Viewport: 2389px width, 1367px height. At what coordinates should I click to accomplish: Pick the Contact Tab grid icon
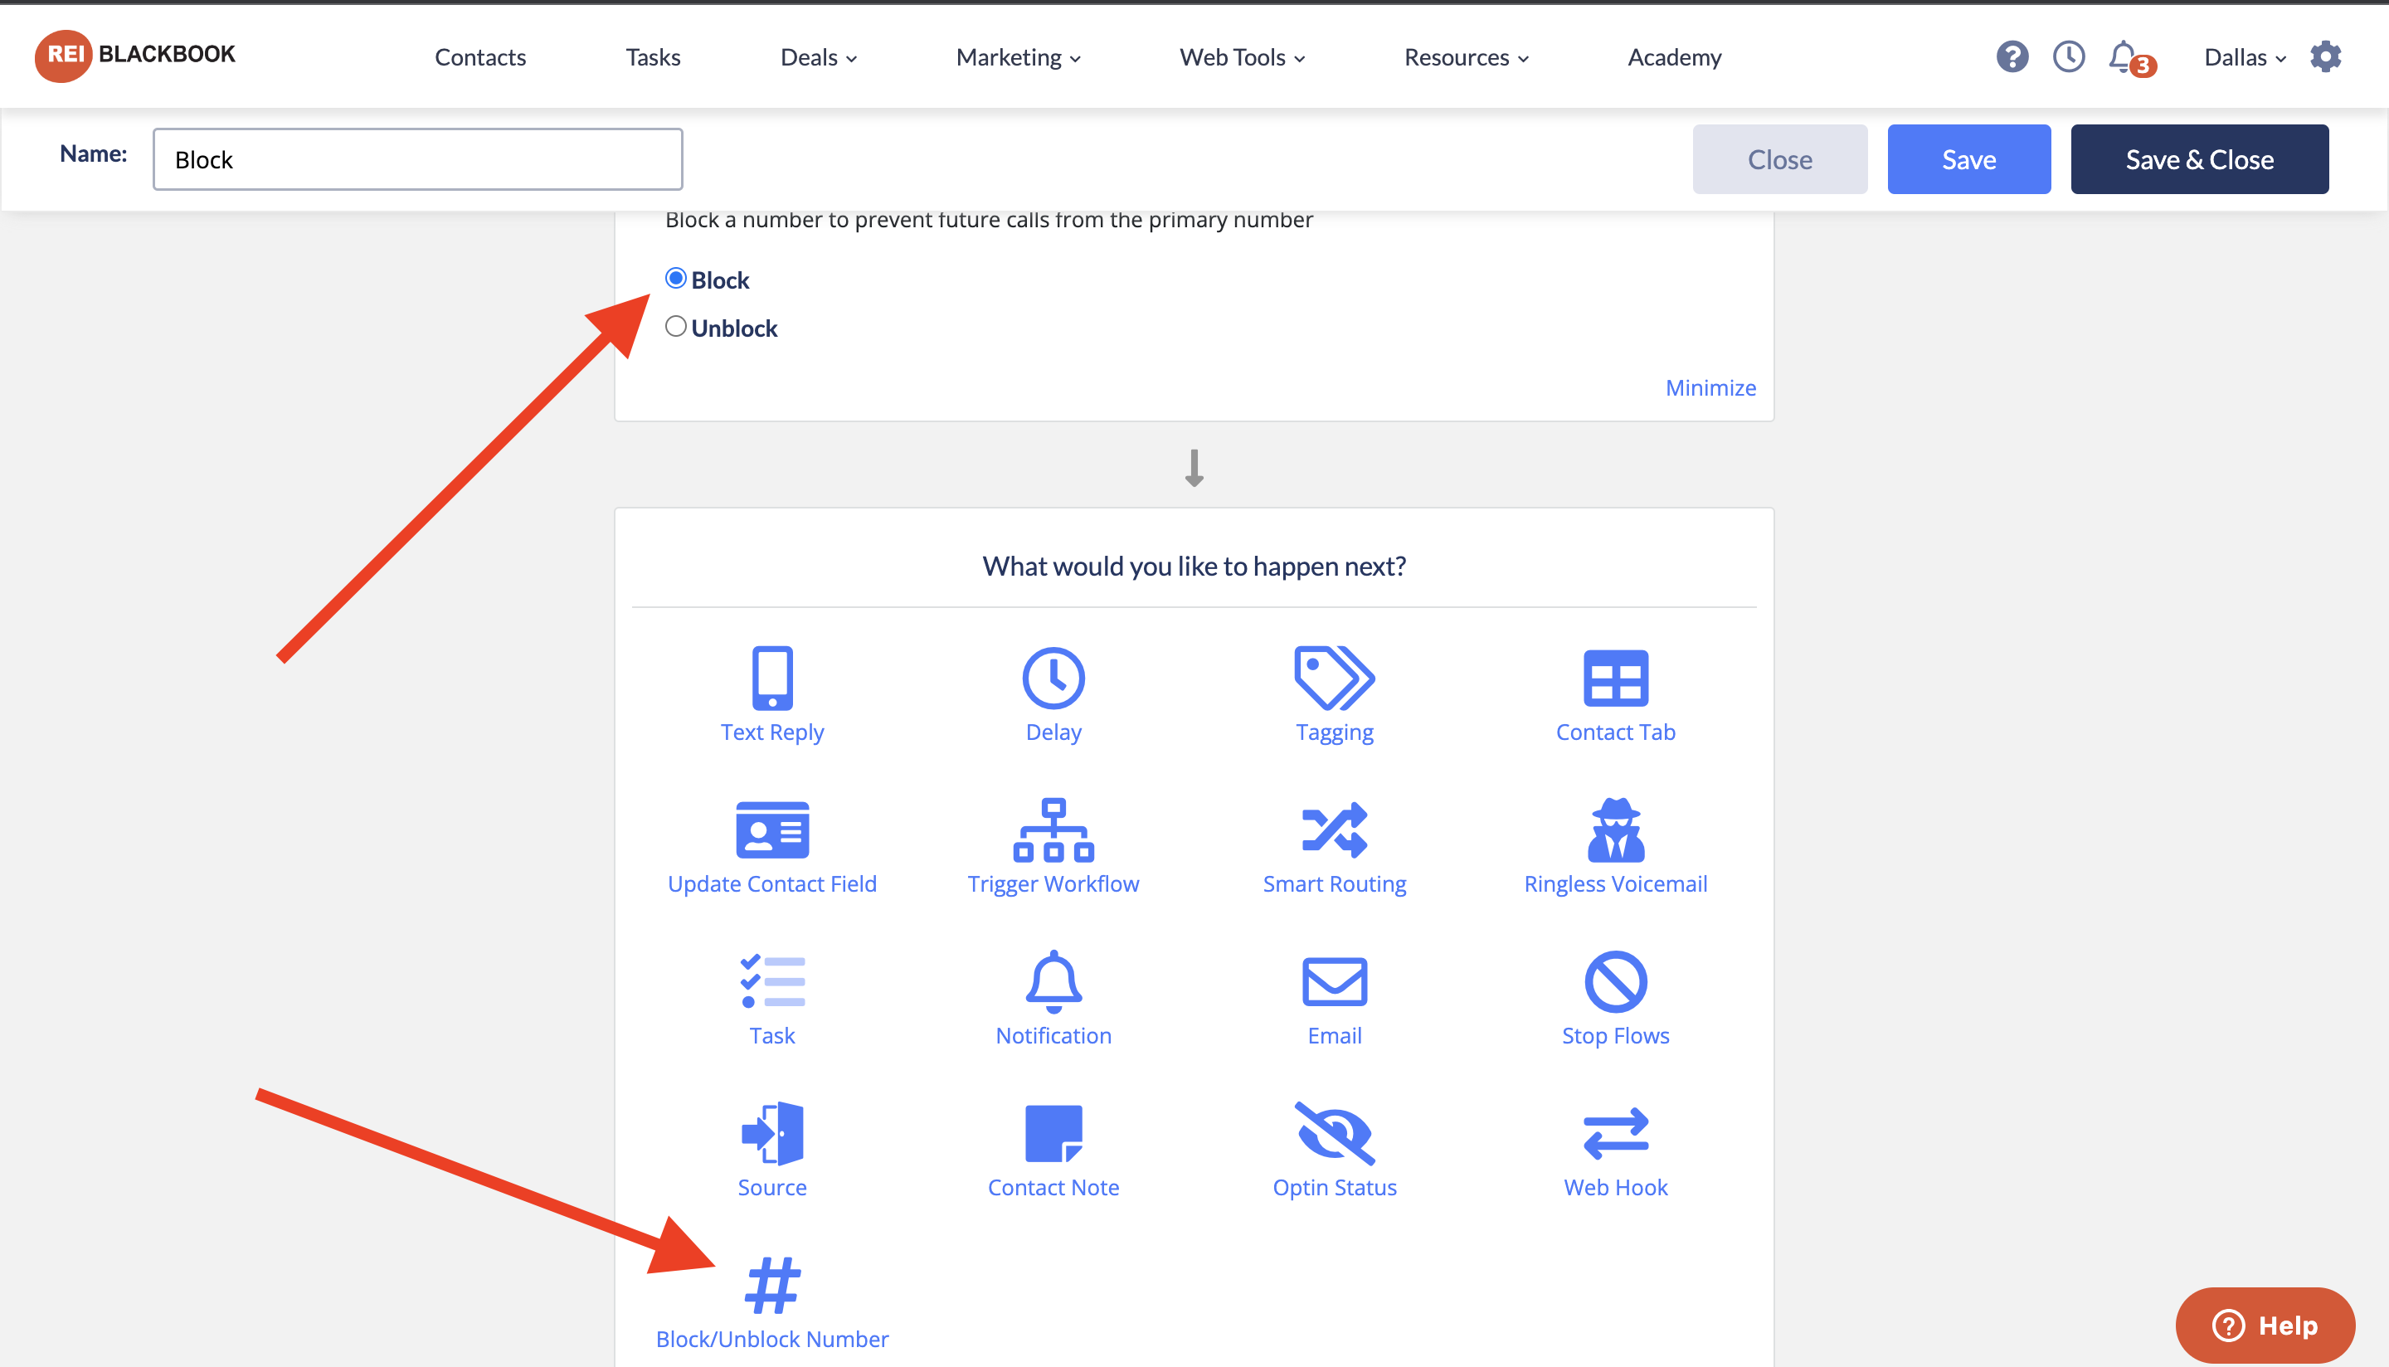1616,677
